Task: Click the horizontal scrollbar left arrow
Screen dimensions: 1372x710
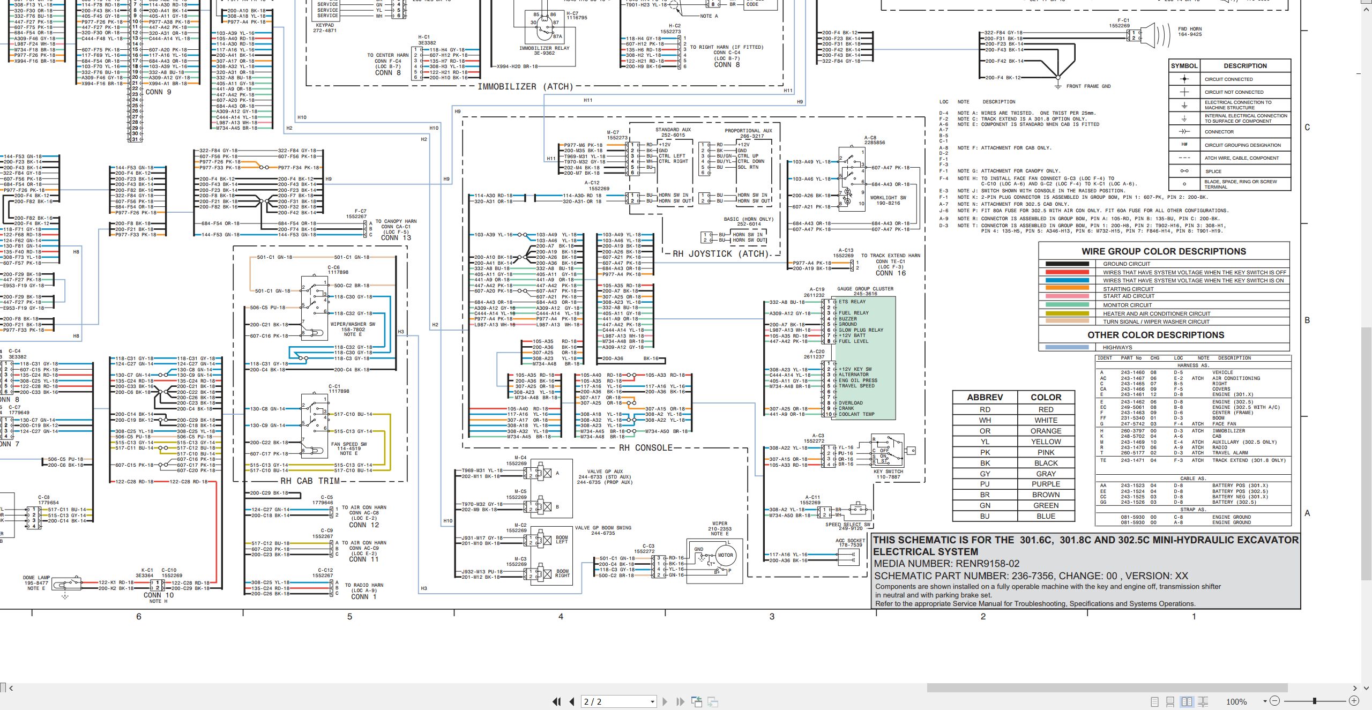Action: [11, 688]
